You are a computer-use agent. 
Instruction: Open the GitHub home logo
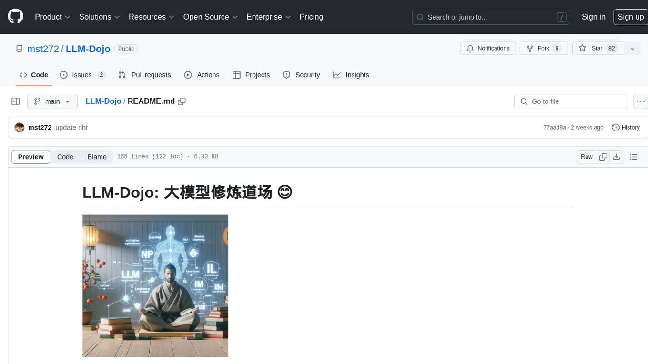(15, 17)
